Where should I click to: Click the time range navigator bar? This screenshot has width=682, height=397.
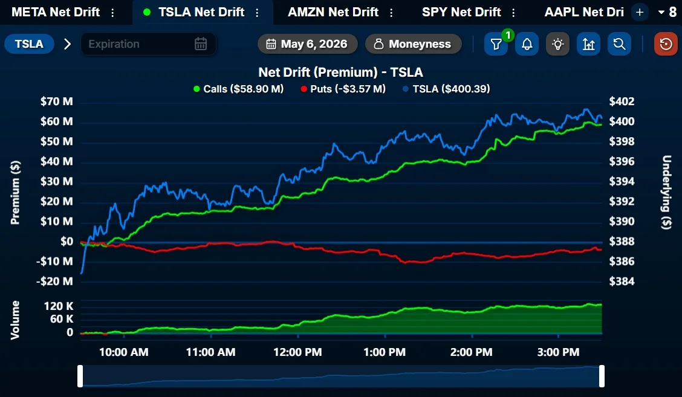341,376
